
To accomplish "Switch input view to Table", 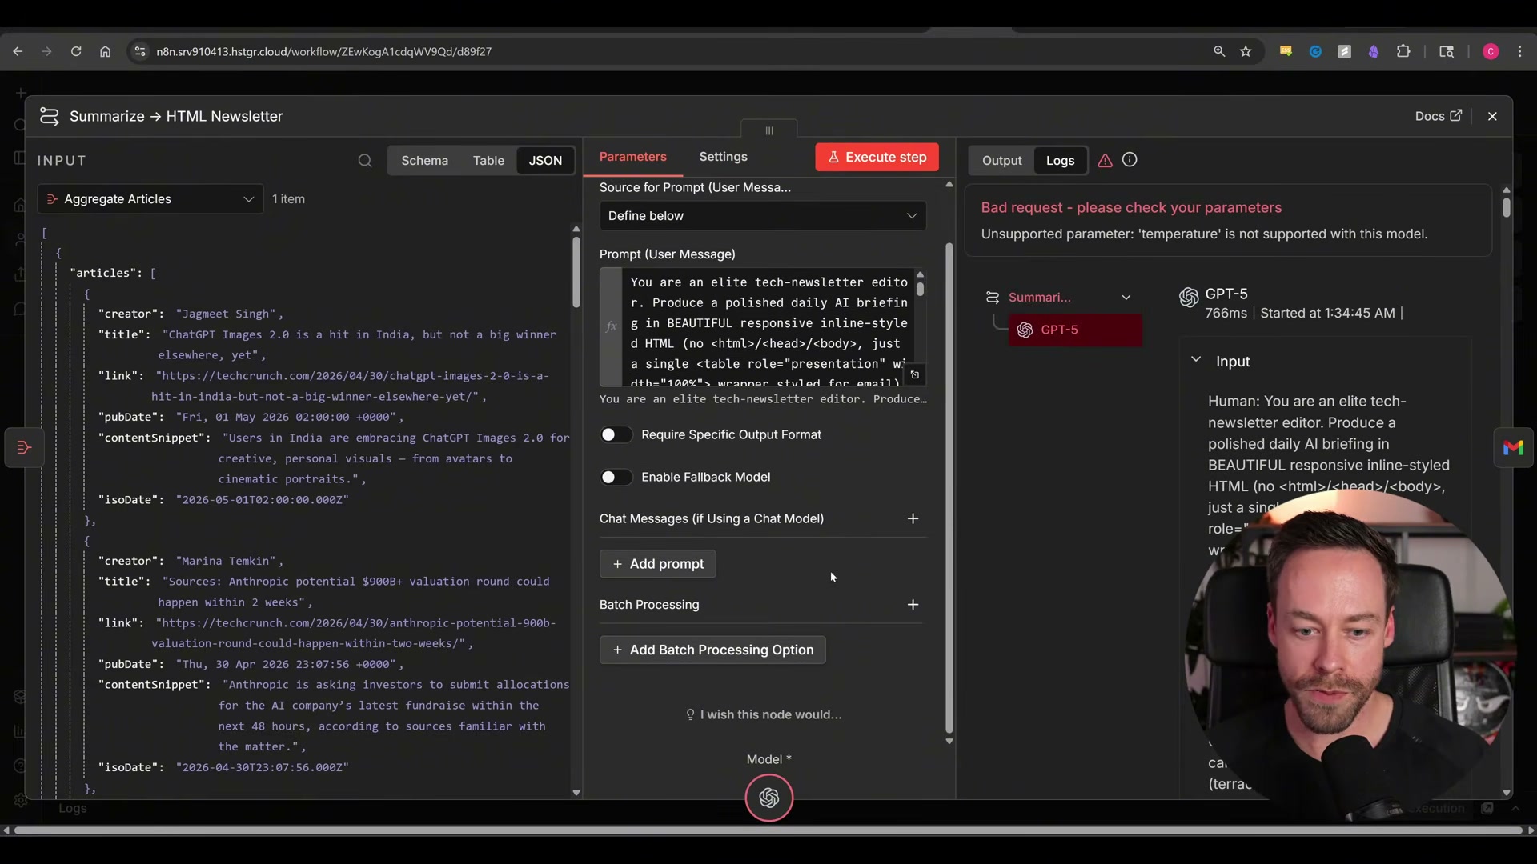I will [488, 161].
